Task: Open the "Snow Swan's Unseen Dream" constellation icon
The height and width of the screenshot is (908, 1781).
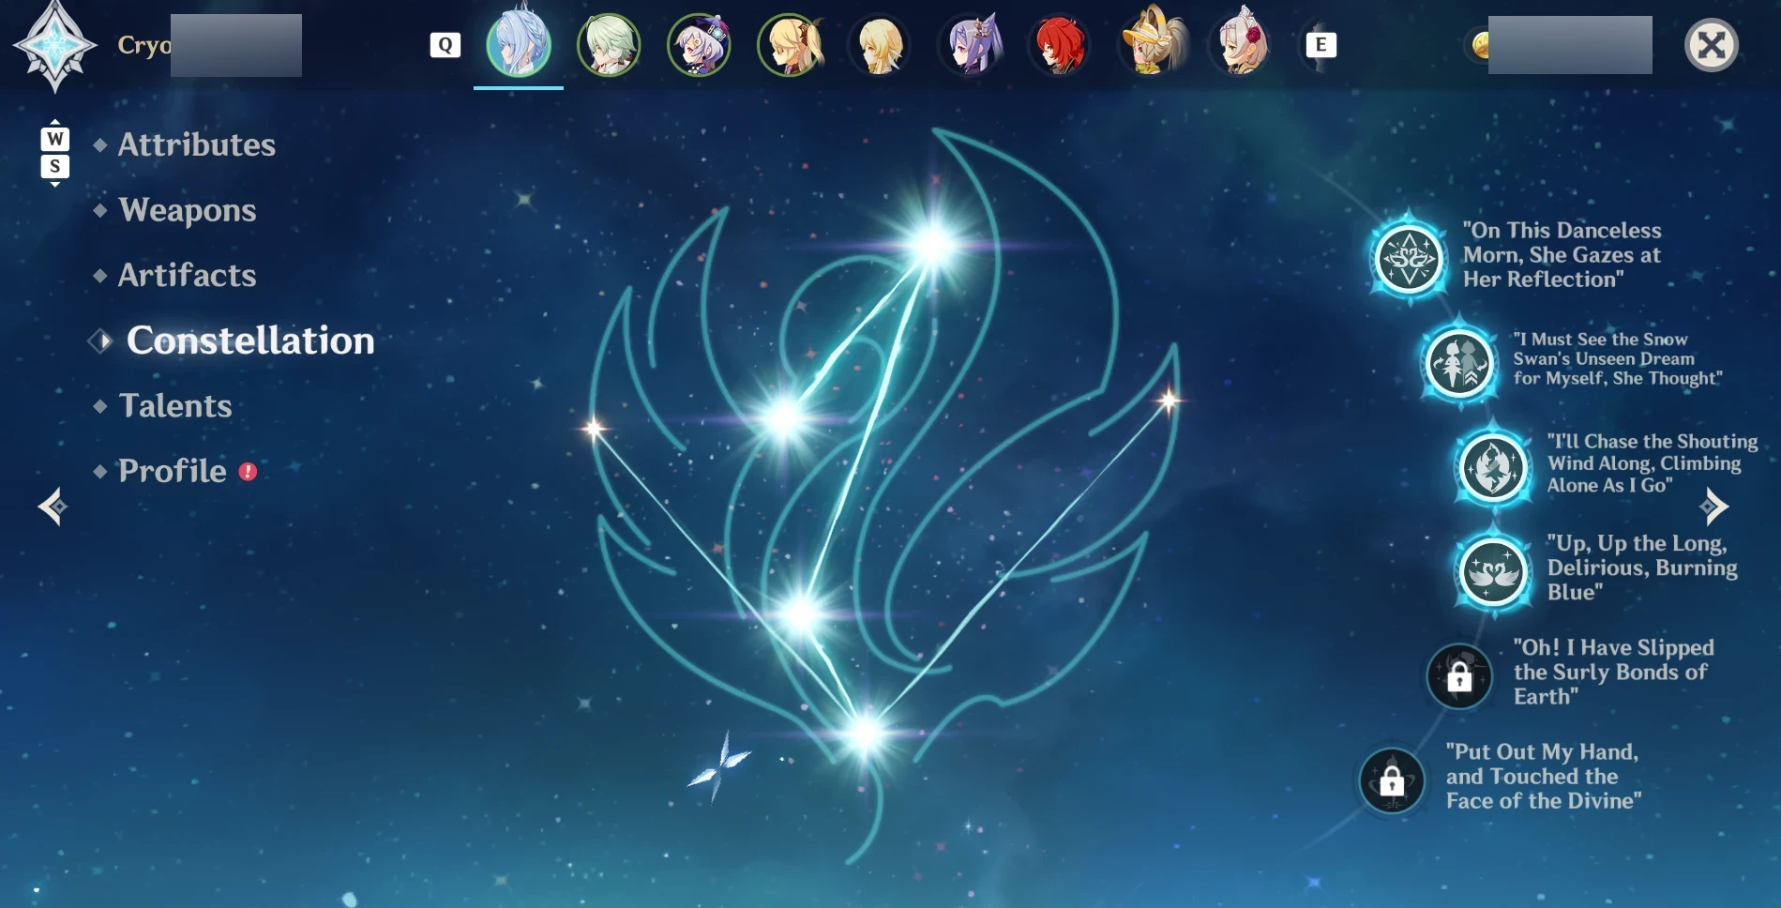Action: point(1458,362)
